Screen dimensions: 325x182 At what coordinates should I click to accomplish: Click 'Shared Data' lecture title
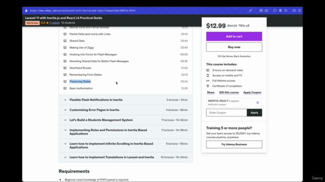pos(77,41)
